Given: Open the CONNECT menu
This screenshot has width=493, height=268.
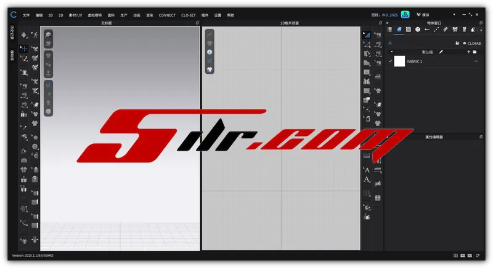Looking at the screenshot, I should [167, 15].
